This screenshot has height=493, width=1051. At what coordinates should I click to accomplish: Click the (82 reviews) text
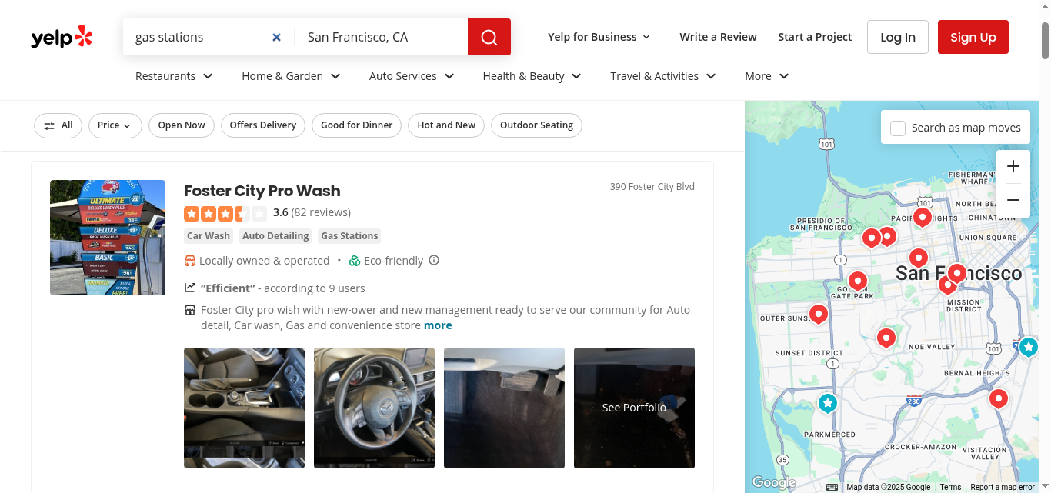tap(321, 212)
